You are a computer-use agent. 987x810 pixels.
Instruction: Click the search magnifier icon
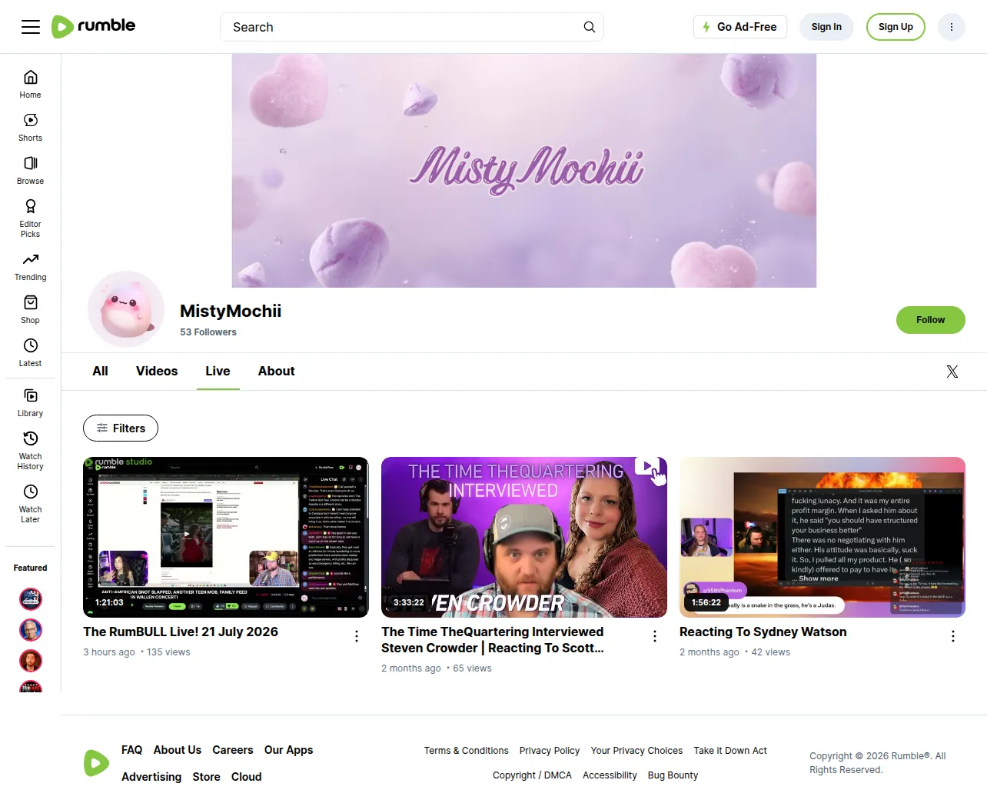point(590,27)
